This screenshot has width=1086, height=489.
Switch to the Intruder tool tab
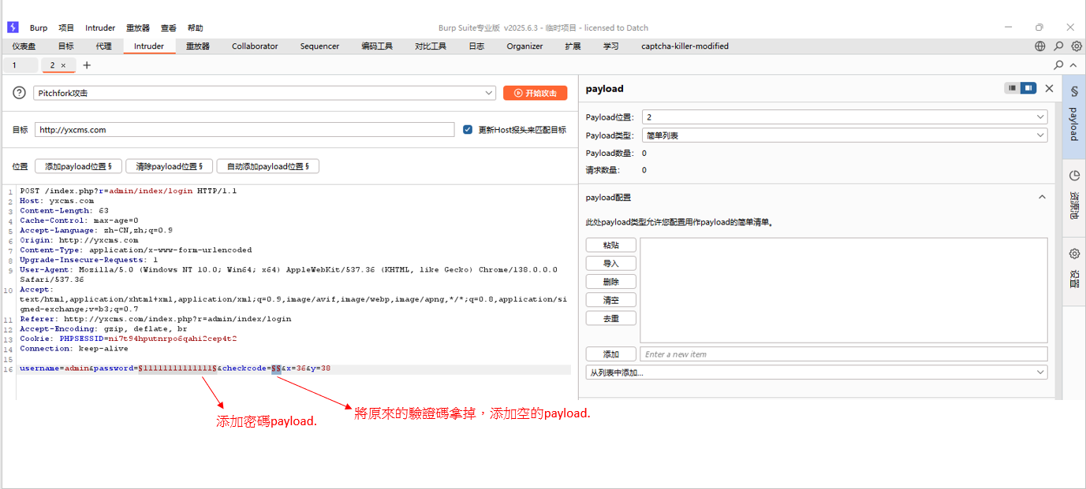pyautogui.click(x=149, y=46)
